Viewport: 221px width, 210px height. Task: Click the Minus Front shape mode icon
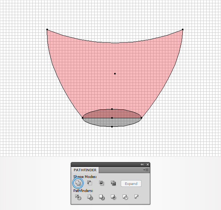[x=90, y=183]
